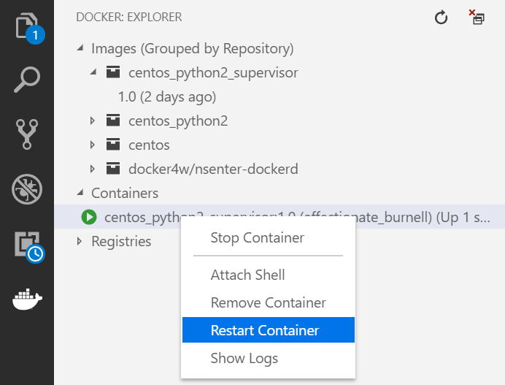The image size is (505, 385).
Task: Click the Containers label
Action: [125, 193]
